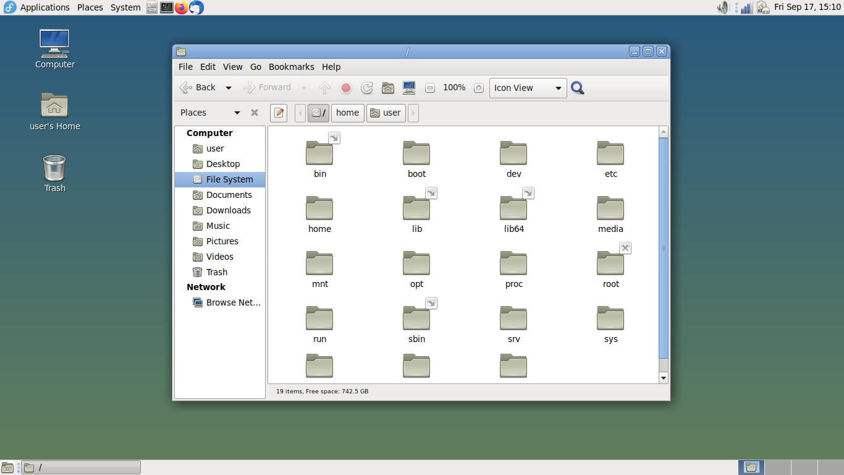The image size is (844, 475).
Task: Zoom out using the minus icon
Action: 429,88
